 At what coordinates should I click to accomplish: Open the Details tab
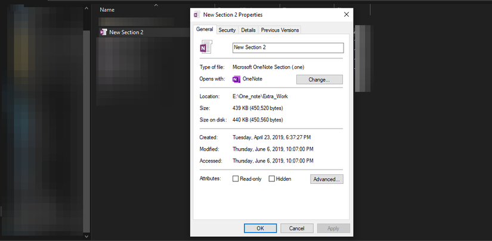click(x=248, y=30)
